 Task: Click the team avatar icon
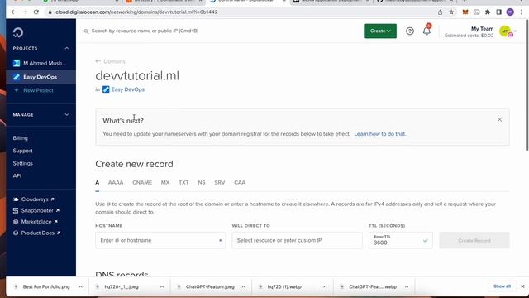click(x=506, y=31)
